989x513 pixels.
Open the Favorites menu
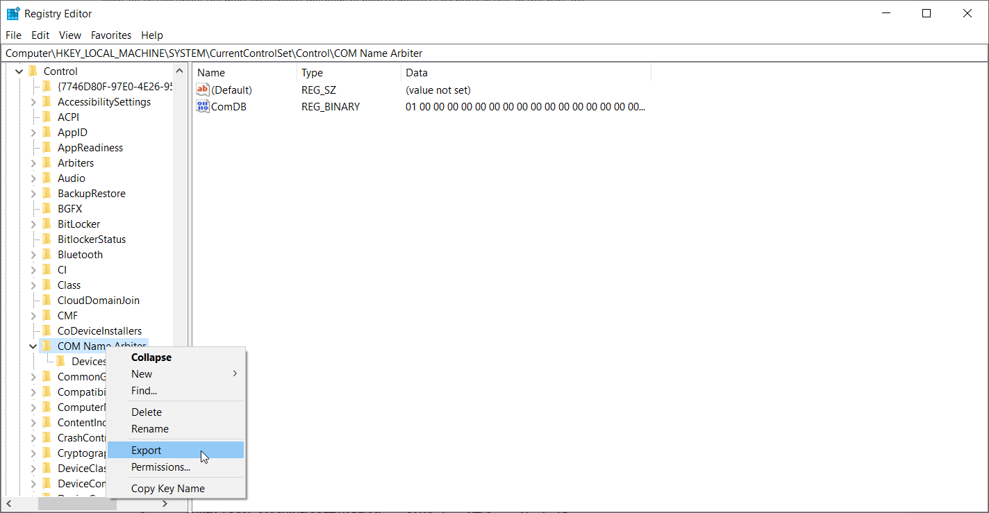[111, 35]
